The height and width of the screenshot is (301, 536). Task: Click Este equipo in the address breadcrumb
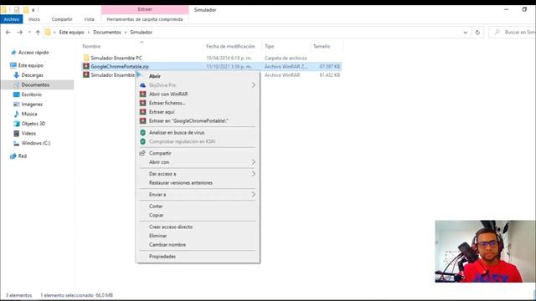click(x=71, y=32)
